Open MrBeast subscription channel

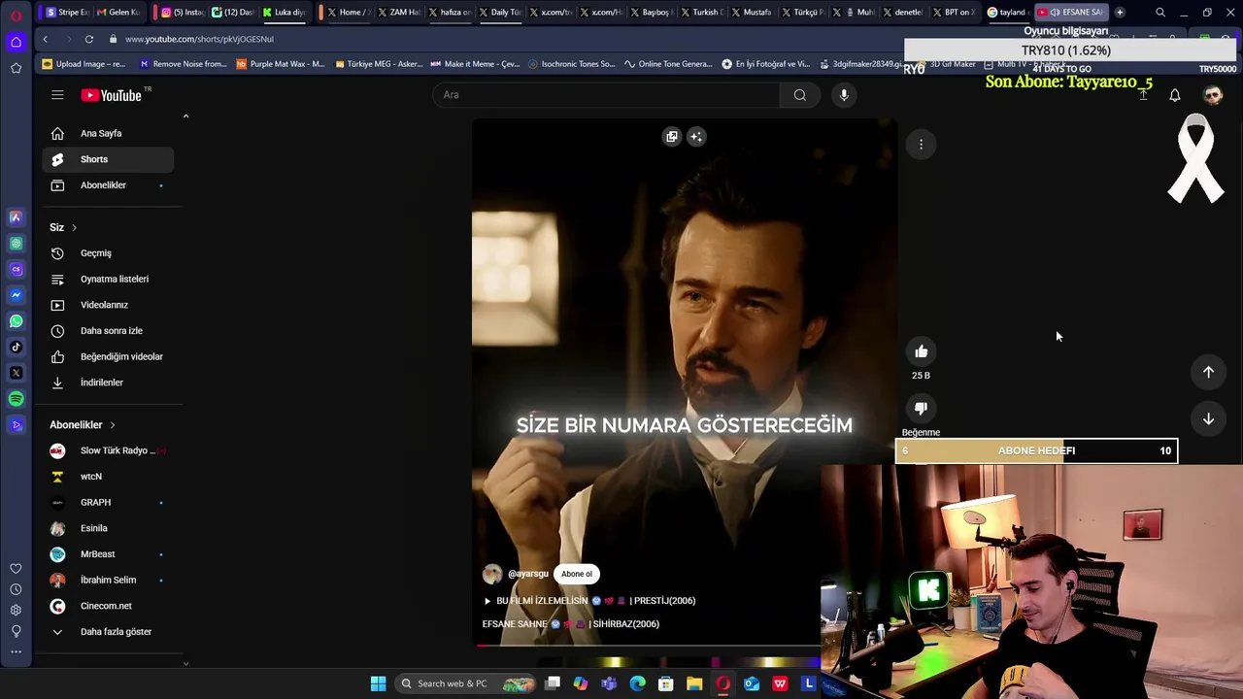click(108, 554)
